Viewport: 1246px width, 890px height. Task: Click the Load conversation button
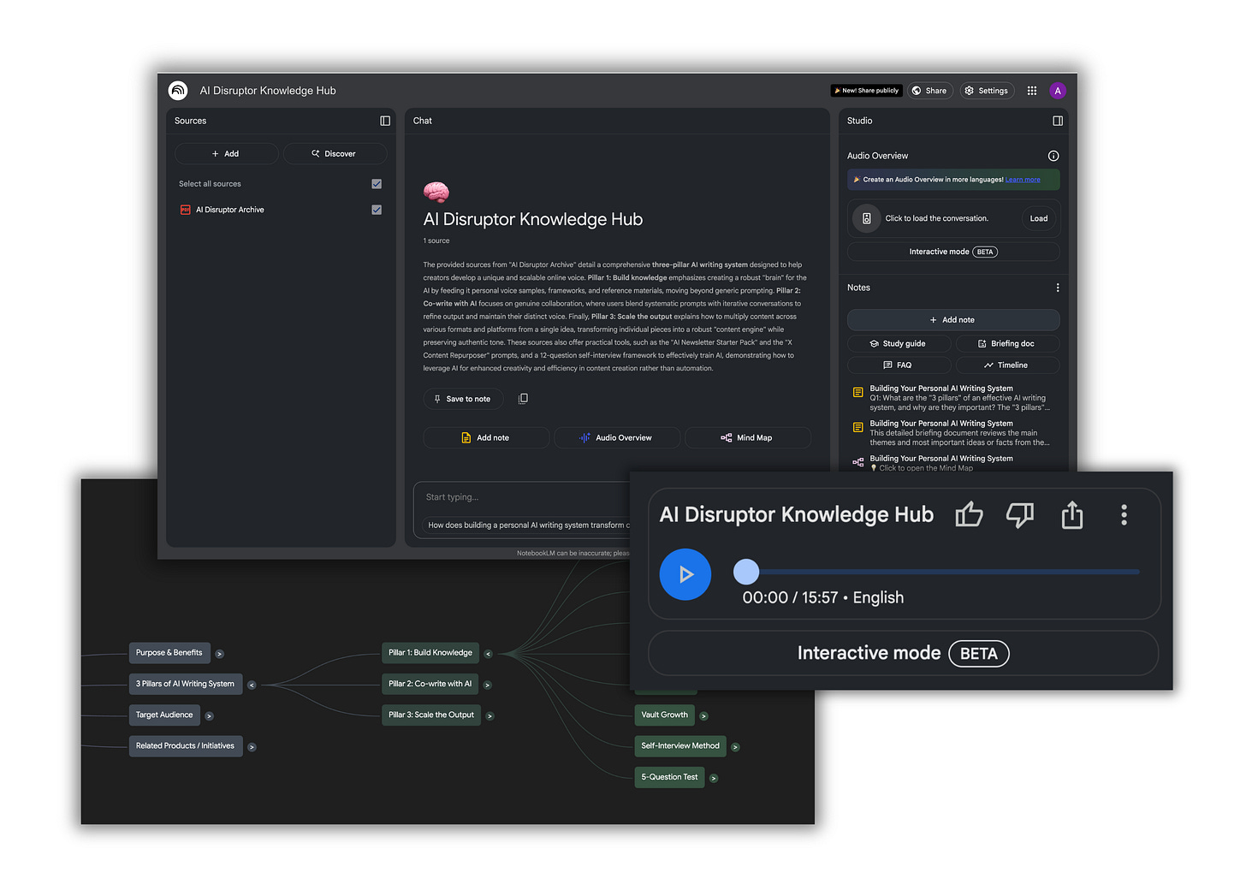click(1039, 218)
